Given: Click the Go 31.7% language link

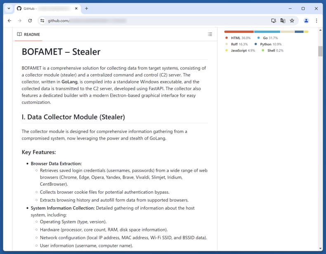Looking at the screenshot, I should 270,38.
